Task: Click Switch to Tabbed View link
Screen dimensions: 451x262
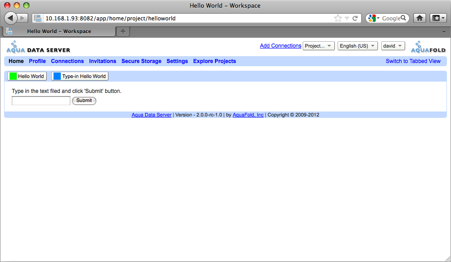Action: coord(413,61)
